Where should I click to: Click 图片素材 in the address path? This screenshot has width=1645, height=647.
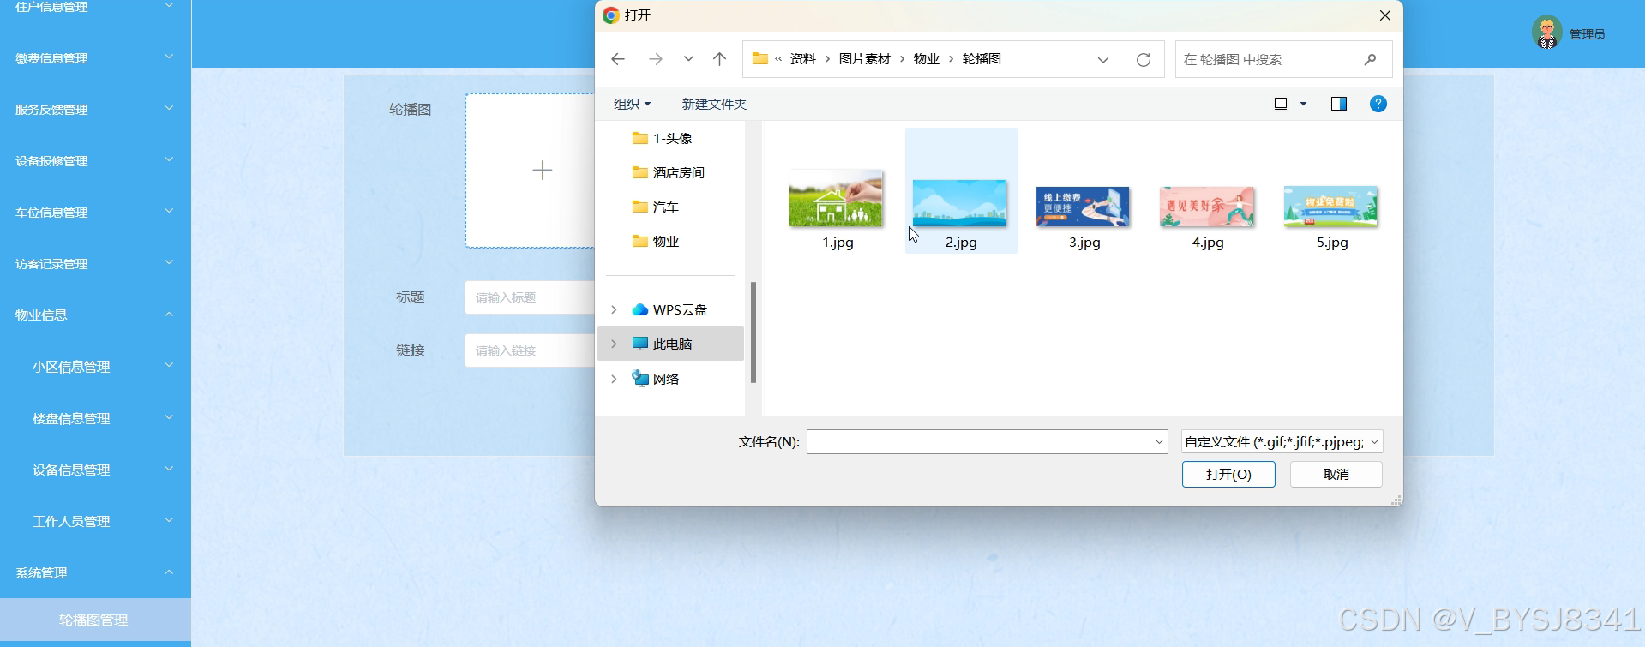coord(864,59)
